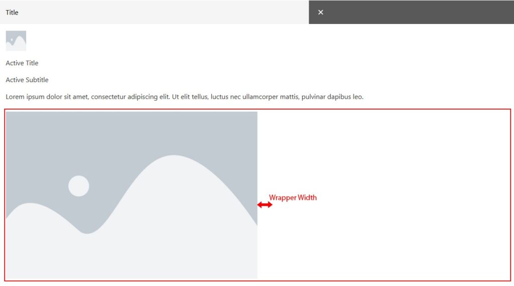Click the Active Title text
The width and height of the screenshot is (514, 286).
click(22, 63)
